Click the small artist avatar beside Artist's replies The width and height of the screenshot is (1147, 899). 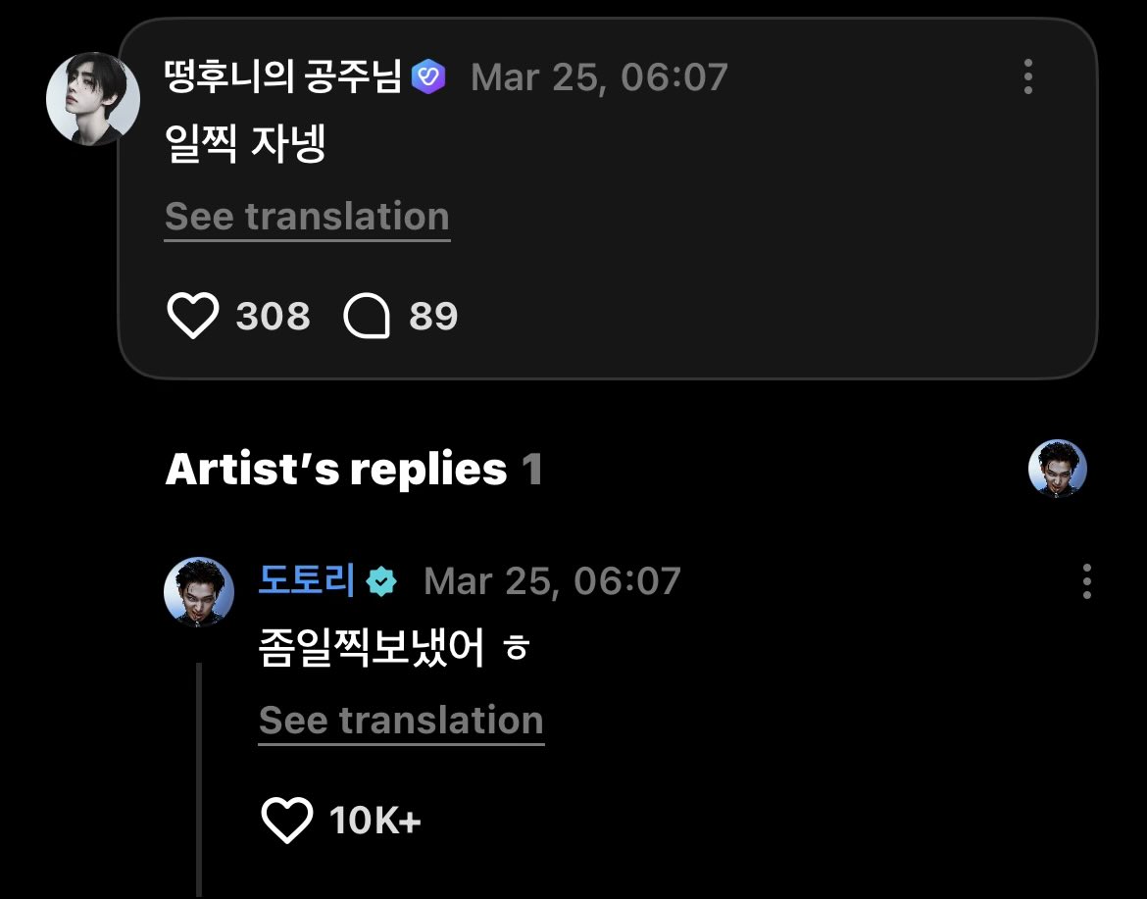[1057, 469]
